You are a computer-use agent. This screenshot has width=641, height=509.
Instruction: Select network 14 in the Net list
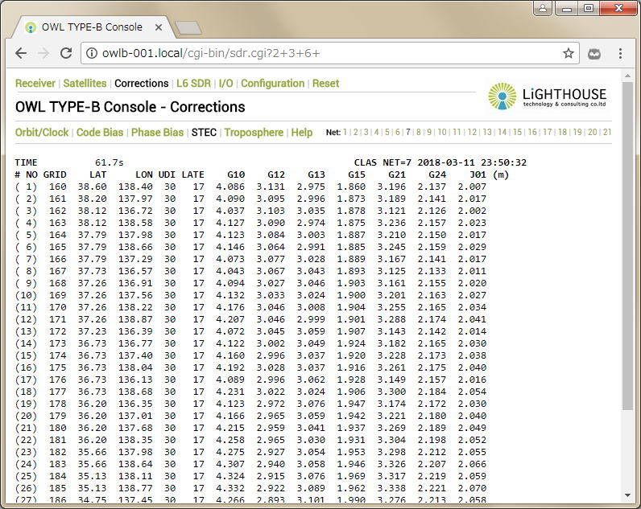pyautogui.click(x=502, y=133)
